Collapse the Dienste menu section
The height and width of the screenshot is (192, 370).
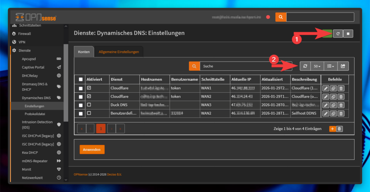tap(25, 50)
